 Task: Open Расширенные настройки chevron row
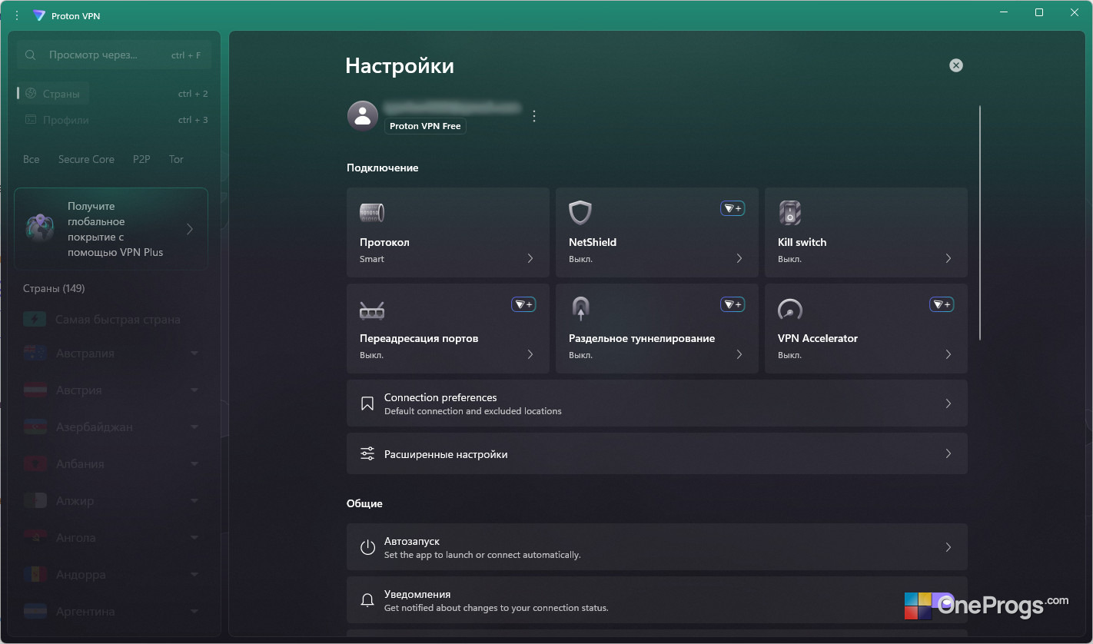point(657,453)
